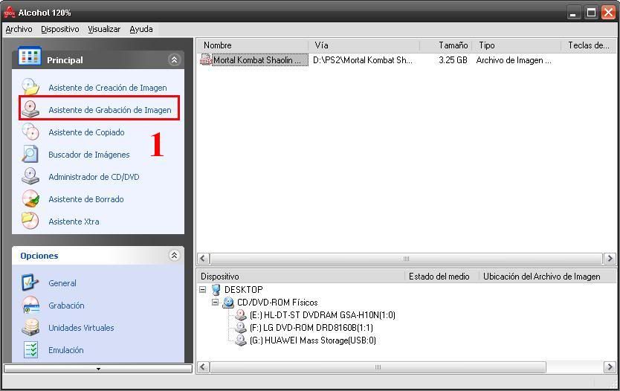The image size is (620, 391).
Task: Open the Asistente Xtra link
Action: tap(74, 222)
